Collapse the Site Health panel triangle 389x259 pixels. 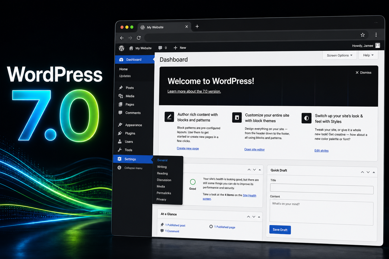(x=260, y=170)
